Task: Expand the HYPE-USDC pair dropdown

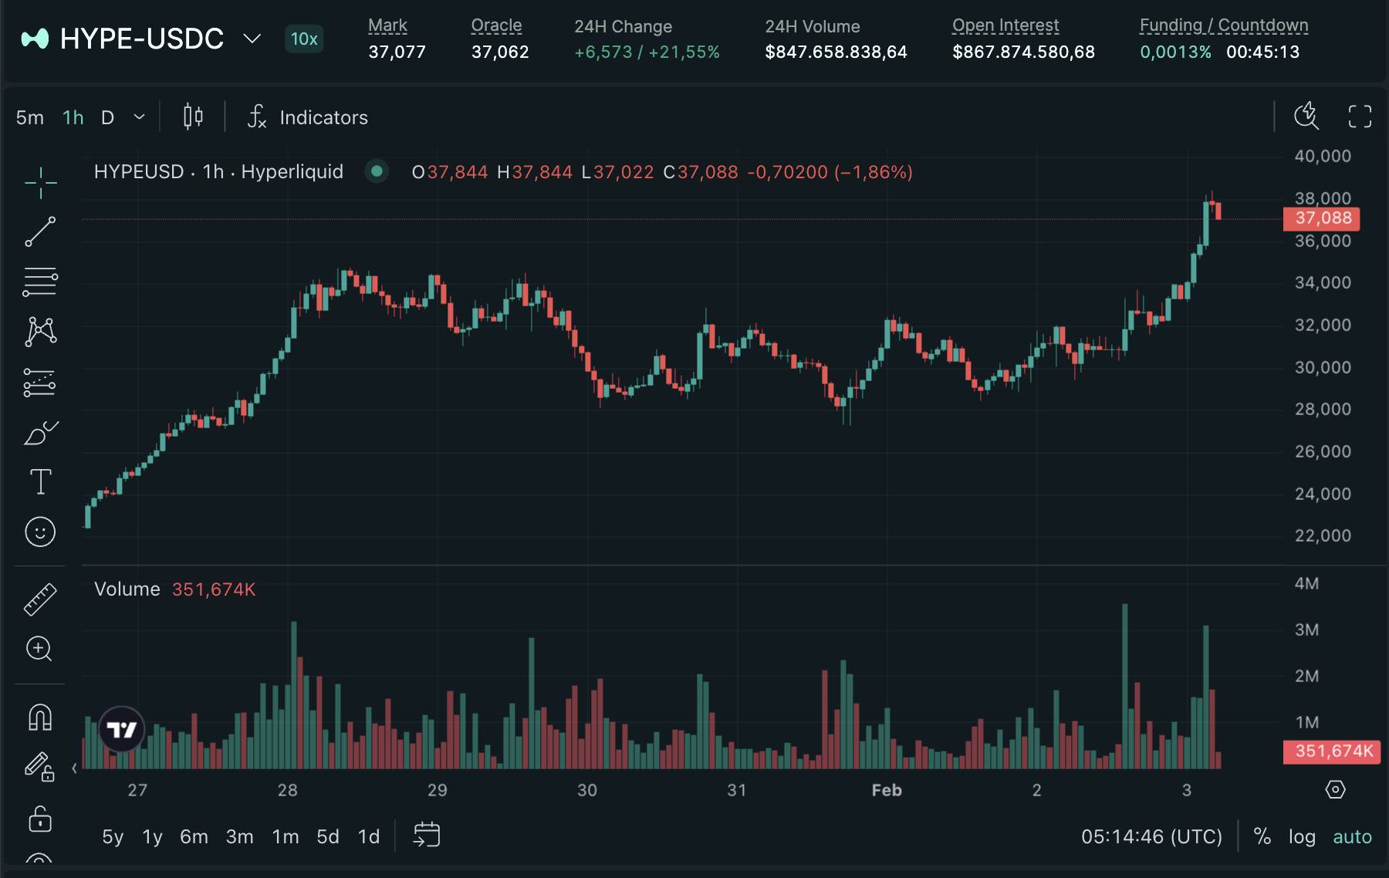Action: point(252,39)
